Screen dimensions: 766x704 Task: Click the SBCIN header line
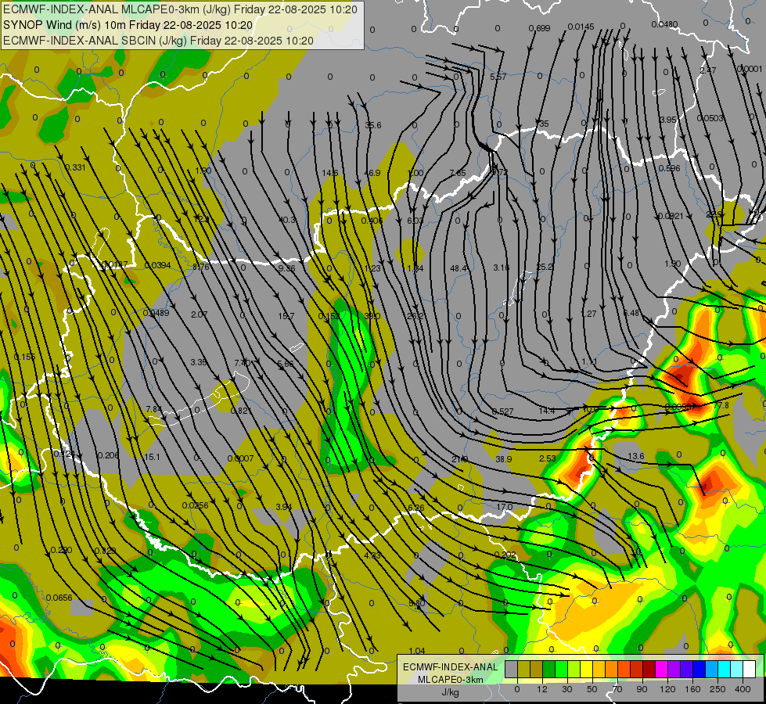[x=158, y=41]
